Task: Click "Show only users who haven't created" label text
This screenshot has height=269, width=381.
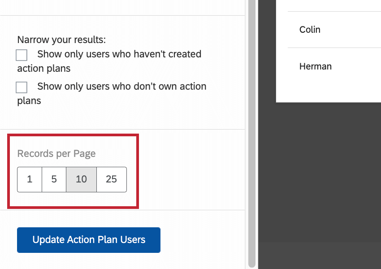Action: [x=119, y=54]
